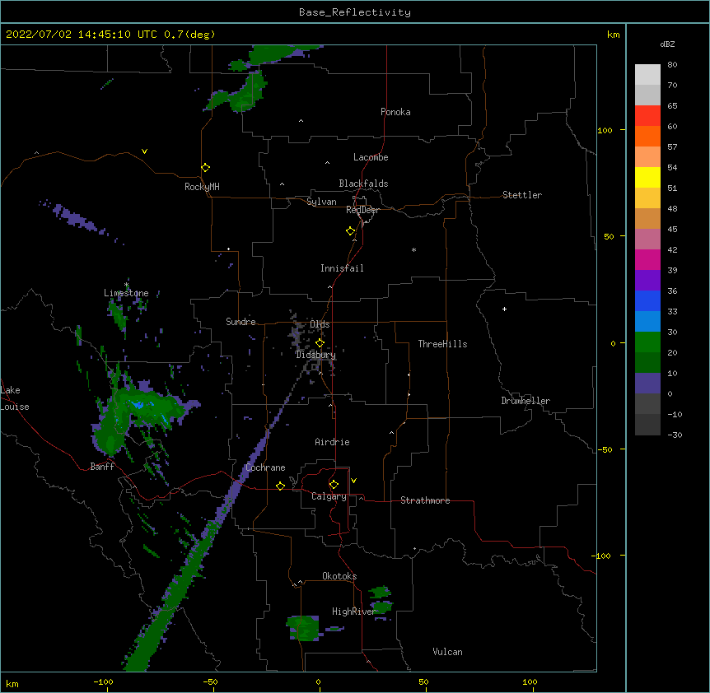The image size is (710, 693).
Task: Click the yellow marker west of Calgary
Action: coord(280,486)
